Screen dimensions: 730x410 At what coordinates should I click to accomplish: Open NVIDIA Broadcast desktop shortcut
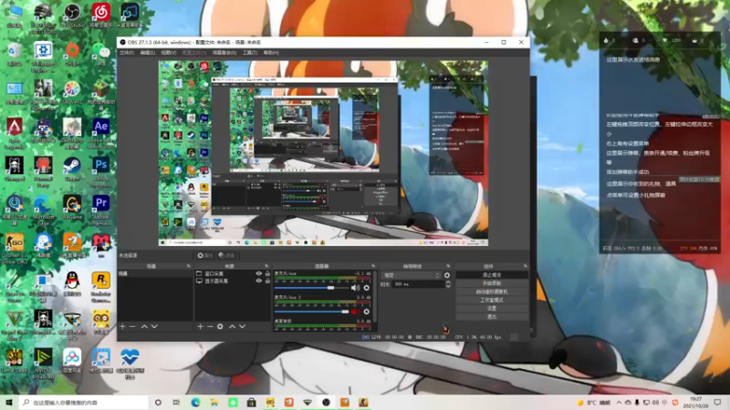click(43, 364)
